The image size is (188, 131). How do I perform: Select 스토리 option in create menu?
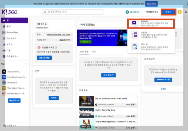click(x=151, y=35)
